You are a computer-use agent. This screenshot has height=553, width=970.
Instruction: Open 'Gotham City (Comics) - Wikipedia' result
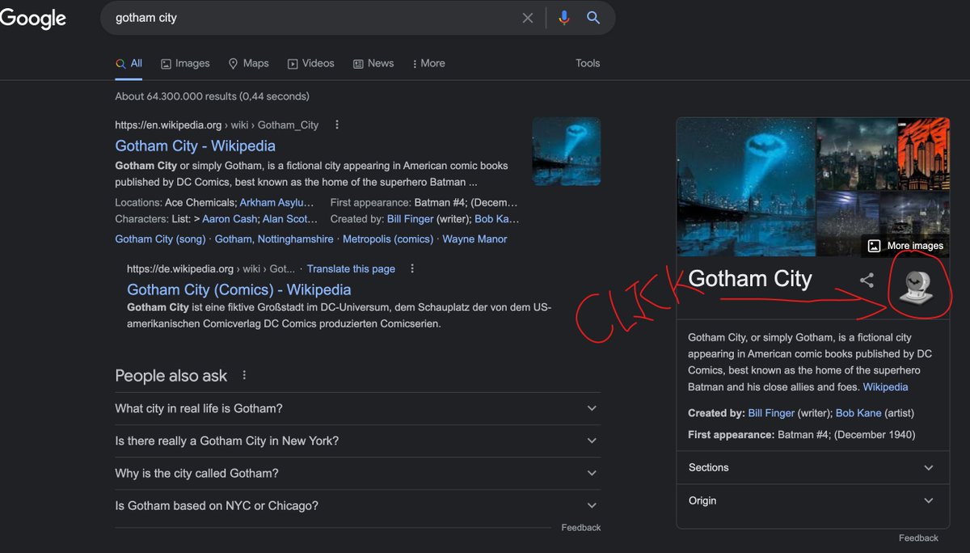239,289
